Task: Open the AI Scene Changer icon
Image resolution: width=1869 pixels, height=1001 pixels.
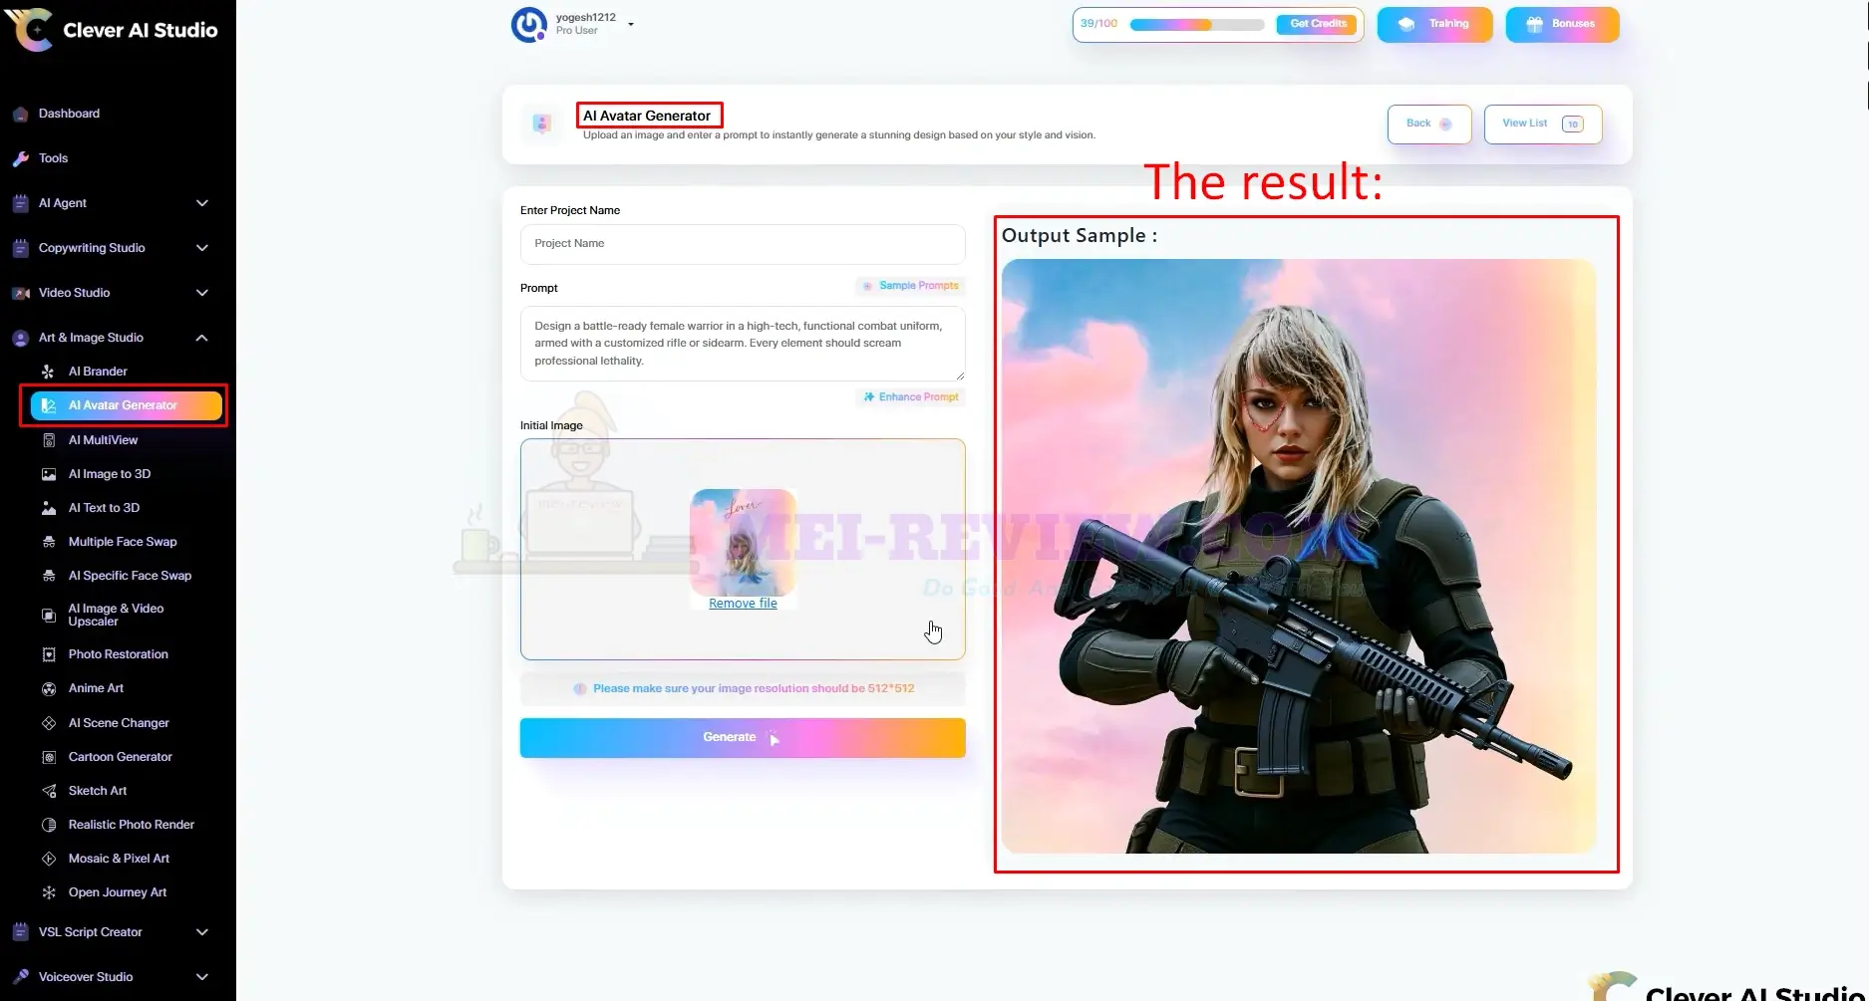Action: coord(48,723)
